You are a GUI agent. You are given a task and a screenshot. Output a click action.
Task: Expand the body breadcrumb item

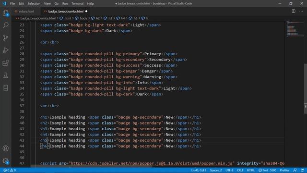pyautogui.click(x=83, y=18)
